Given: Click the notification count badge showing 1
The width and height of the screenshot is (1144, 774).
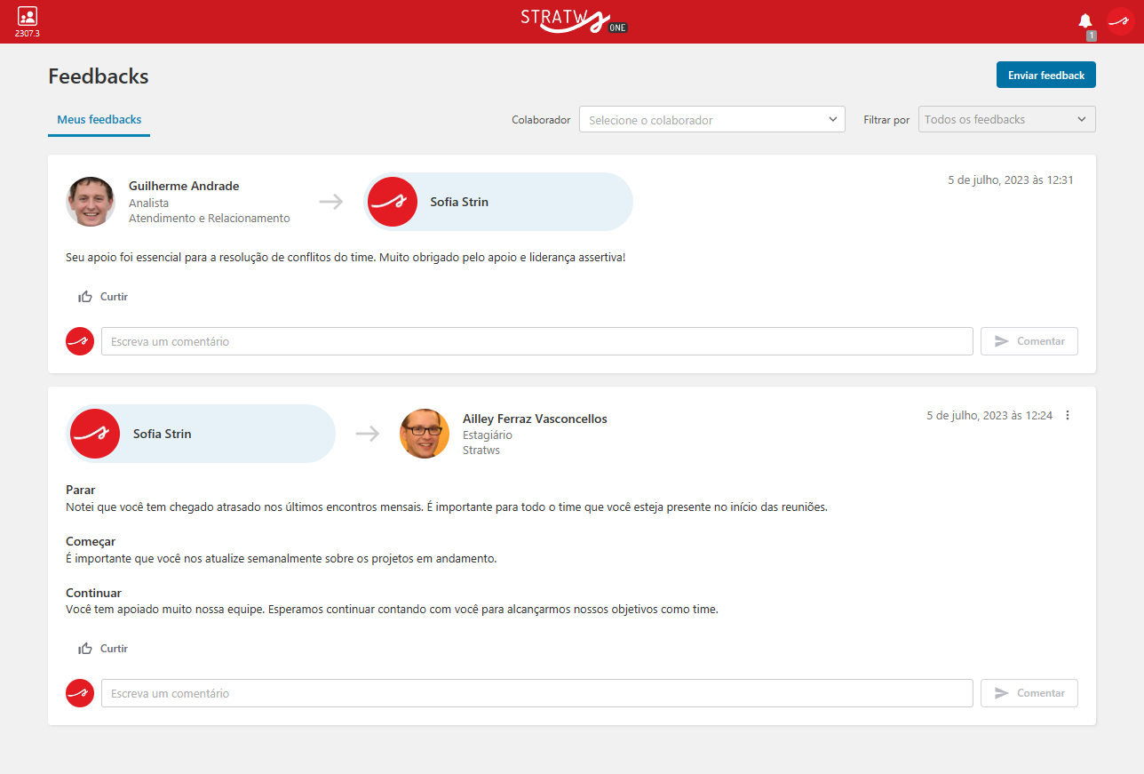Looking at the screenshot, I should 1092,36.
